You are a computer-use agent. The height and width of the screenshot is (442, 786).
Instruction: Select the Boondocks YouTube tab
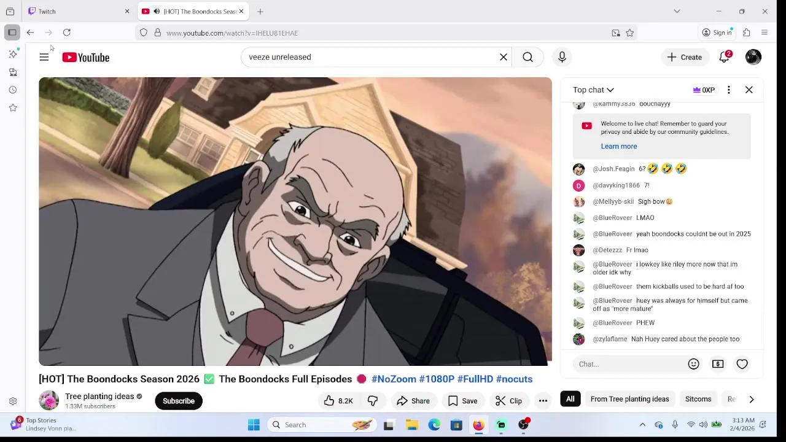pyautogui.click(x=192, y=11)
